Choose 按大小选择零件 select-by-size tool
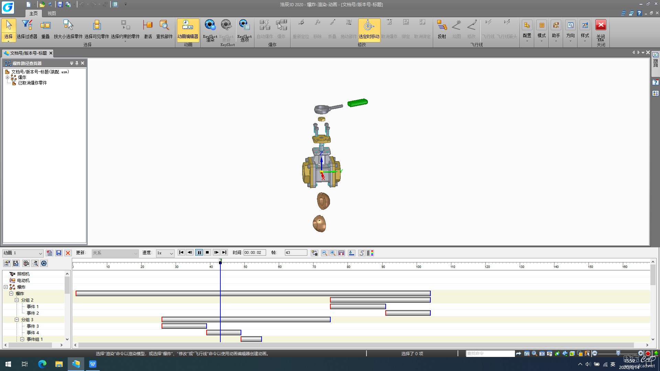660x371 pixels. pyautogui.click(x=68, y=30)
